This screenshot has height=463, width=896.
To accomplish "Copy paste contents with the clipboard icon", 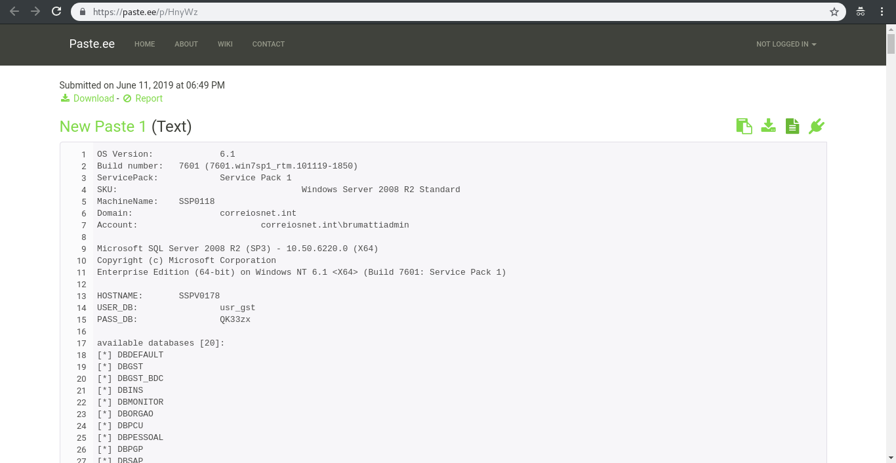I will pyautogui.click(x=744, y=126).
